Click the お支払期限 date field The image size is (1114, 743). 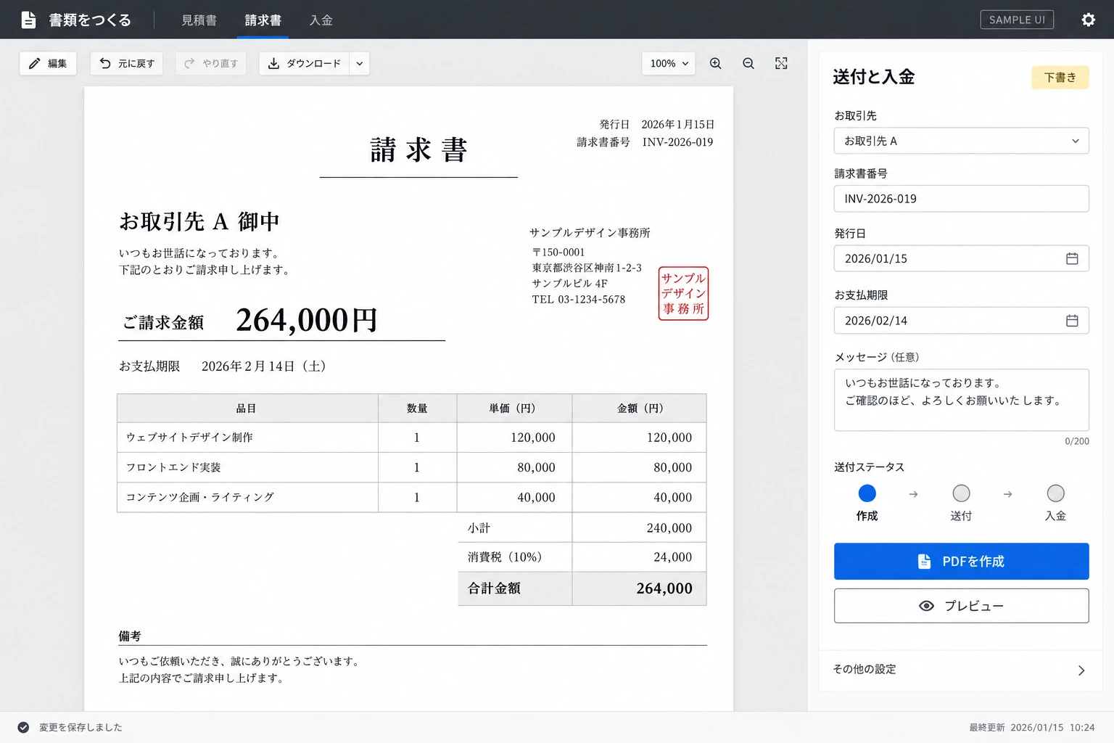(x=961, y=320)
